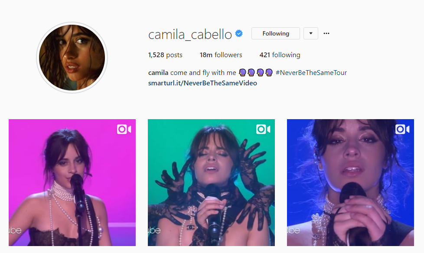Click the 1,528 posts count
This screenshot has width=424, height=253.
pos(165,55)
